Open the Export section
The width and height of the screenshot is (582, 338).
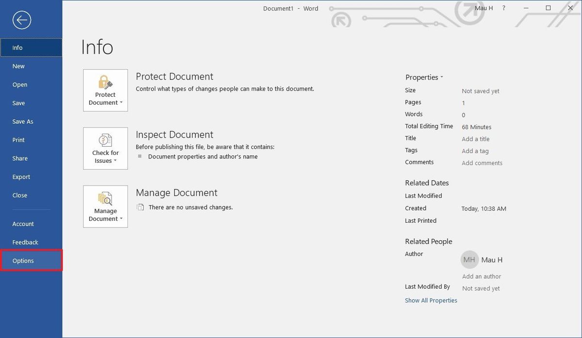point(21,176)
